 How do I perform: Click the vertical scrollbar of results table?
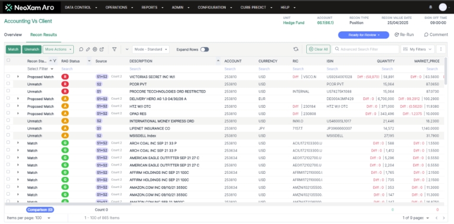(x=446, y=71)
